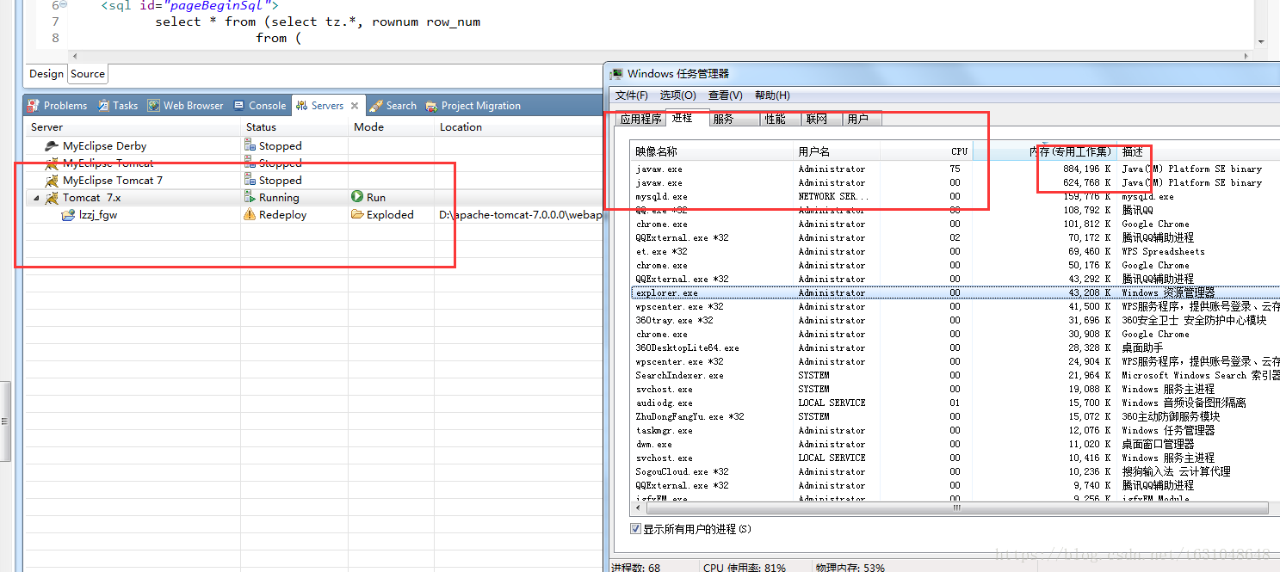Select javaw.exe process using 624,768 K
The height and width of the screenshot is (572, 1280).
pyautogui.click(x=955, y=182)
